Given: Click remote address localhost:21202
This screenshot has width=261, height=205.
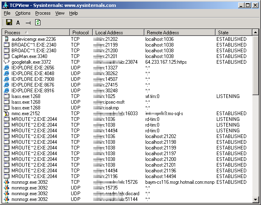Looking at the screenshot, I should click(x=161, y=136).
